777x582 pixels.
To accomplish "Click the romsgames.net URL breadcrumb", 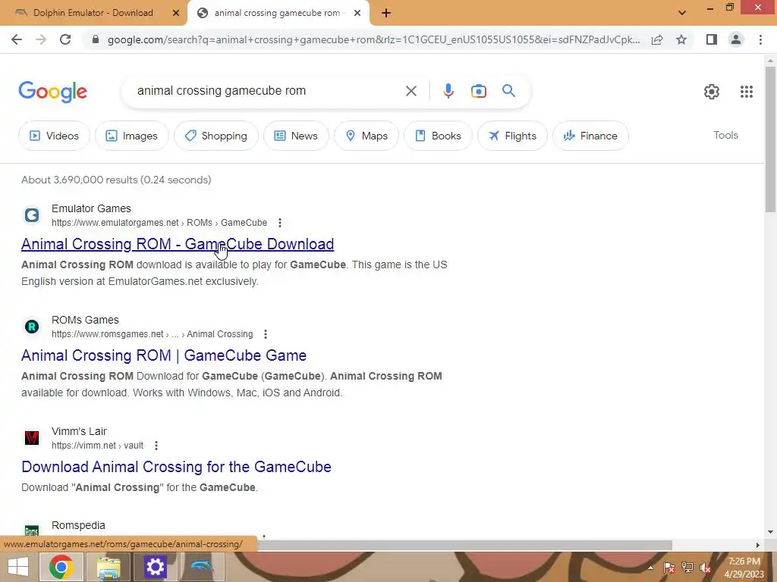I will click(x=152, y=334).
